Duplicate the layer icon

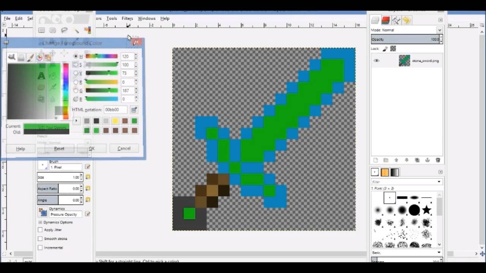pos(417,160)
